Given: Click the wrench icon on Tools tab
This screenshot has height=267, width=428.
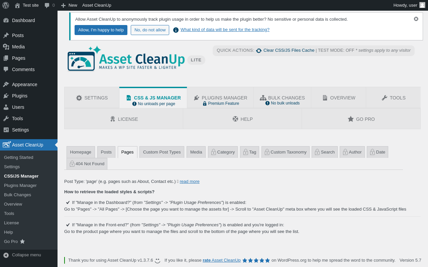Looking at the screenshot, I should coord(385,98).
